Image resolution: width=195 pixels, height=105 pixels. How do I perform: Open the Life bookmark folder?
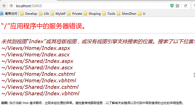[x=44, y=13]
